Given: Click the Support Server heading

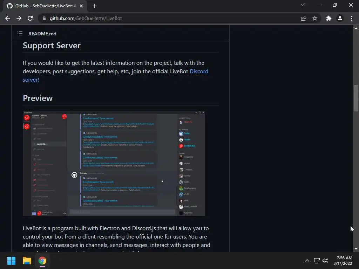Looking at the screenshot, I should 52,46.
